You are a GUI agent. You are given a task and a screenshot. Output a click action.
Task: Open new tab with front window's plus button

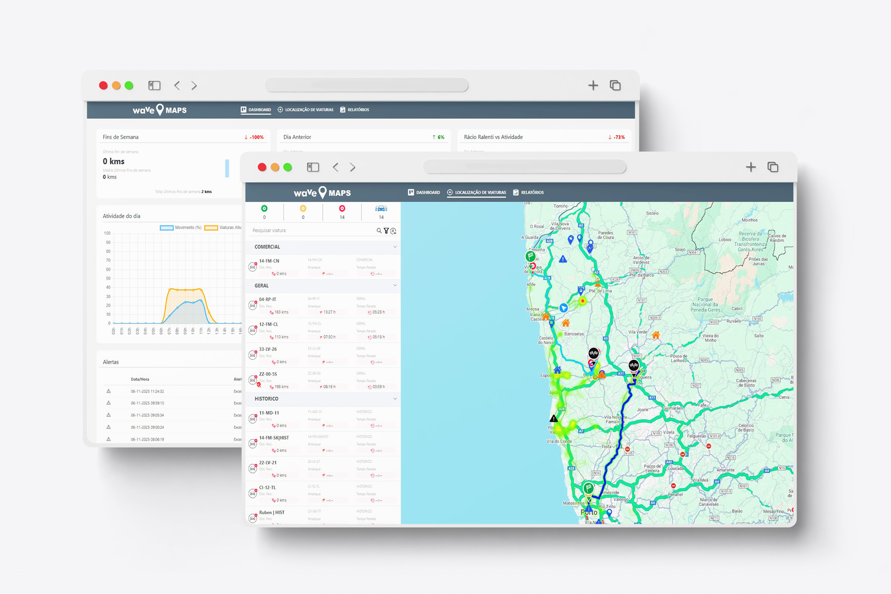coord(750,167)
